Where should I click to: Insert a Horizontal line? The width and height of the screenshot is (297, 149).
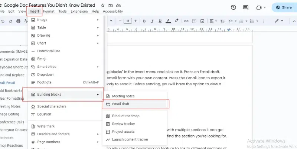point(66,51)
